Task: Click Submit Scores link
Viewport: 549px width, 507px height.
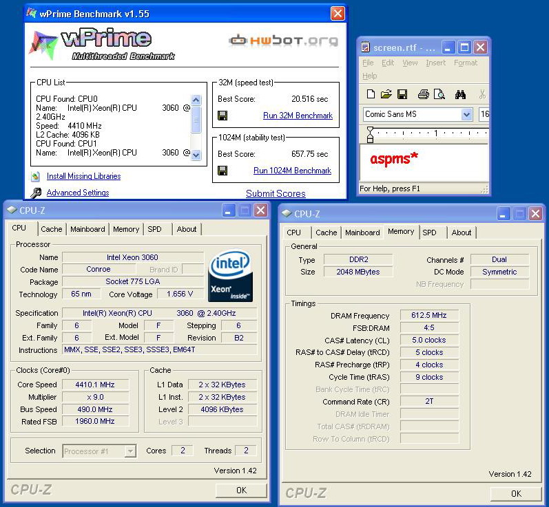Action: [x=276, y=193]
